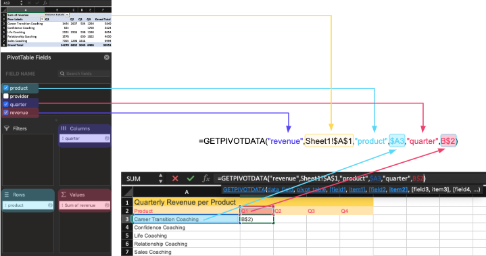The image size is (486, 256).
Task: Open the Column Labels filter dropdown
Action: pyautogui.click(x=67, y=15)
